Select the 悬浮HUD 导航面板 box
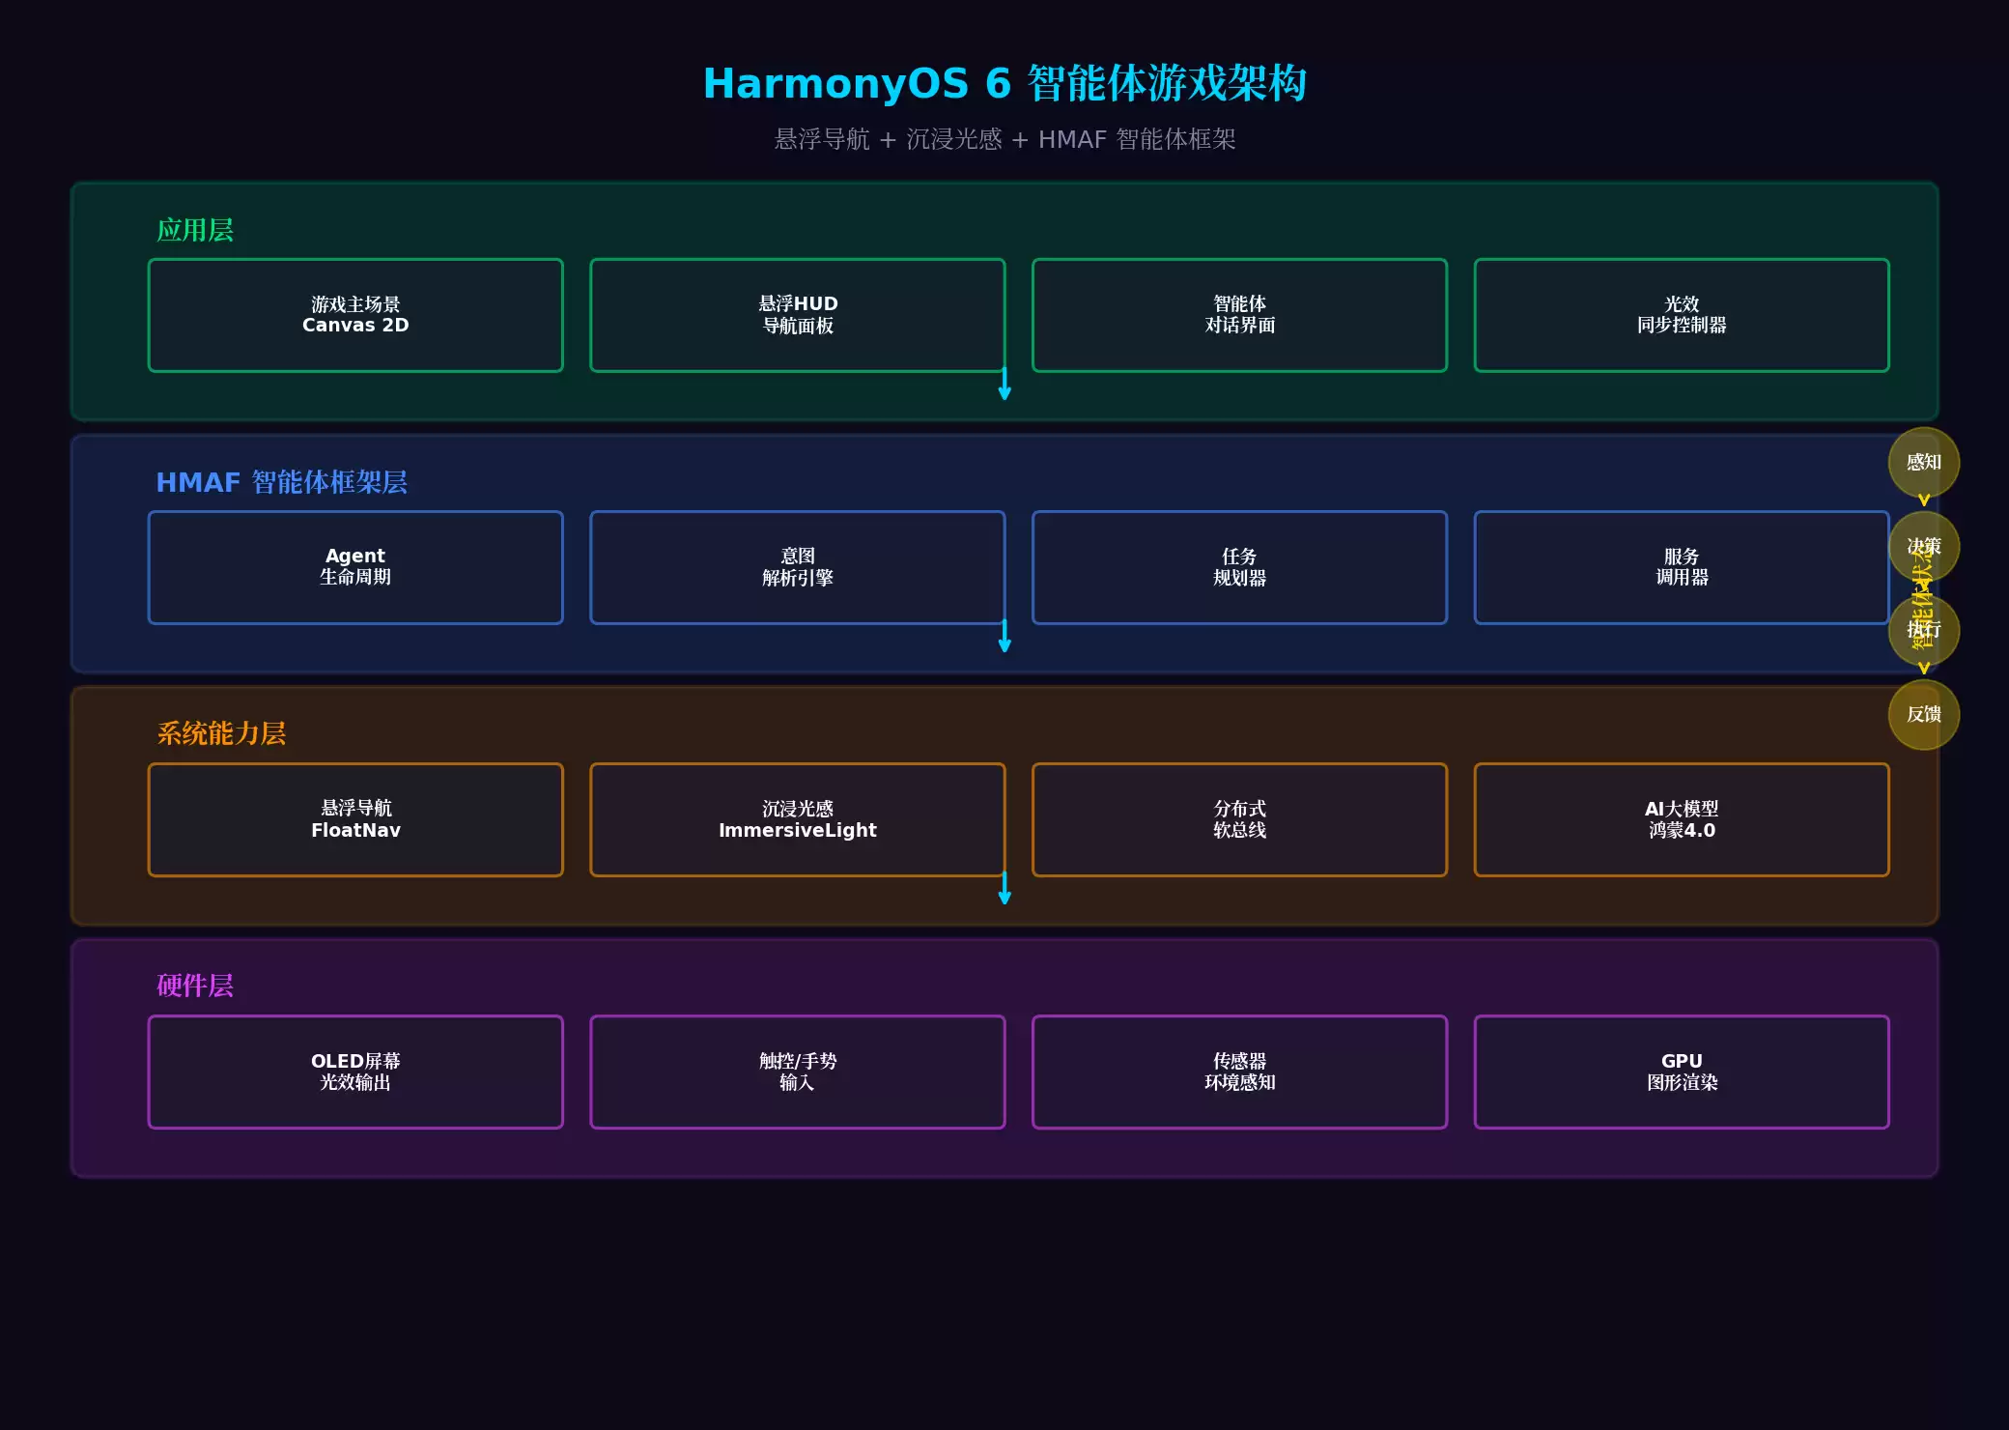The height and width of the screenshot is (1430, 2009). coord(798,315)
